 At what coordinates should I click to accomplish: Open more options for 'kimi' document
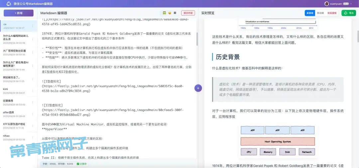click(x=33, y=91)
